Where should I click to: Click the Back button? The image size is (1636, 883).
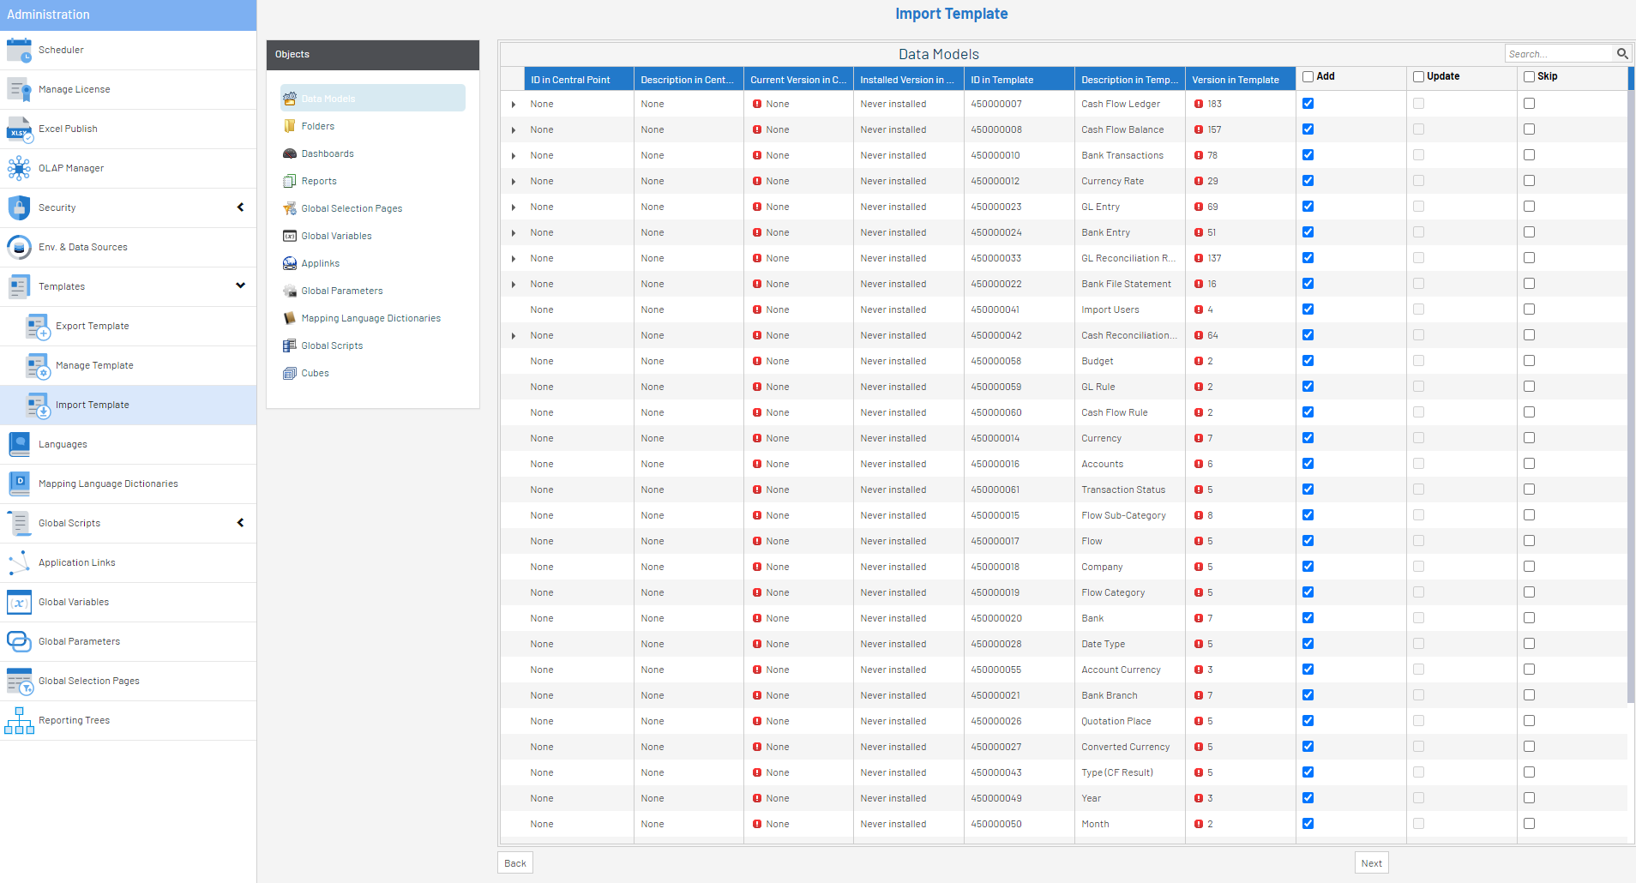[515, 863]
